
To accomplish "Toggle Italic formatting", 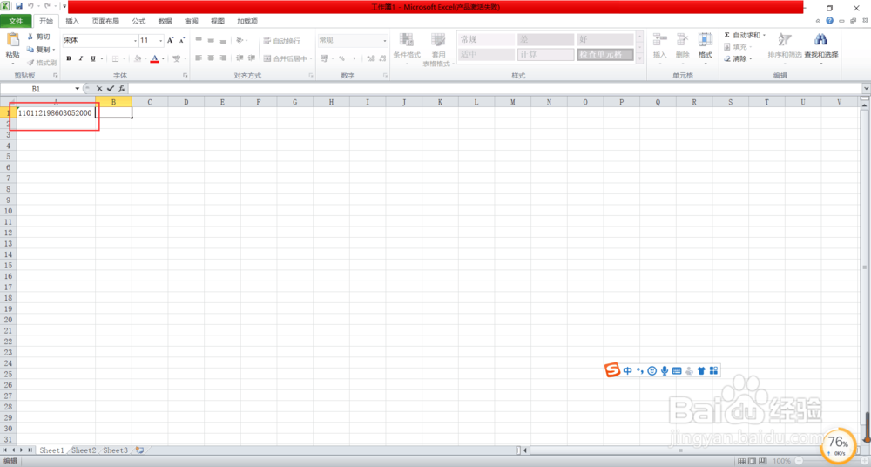I will (80, 58).
